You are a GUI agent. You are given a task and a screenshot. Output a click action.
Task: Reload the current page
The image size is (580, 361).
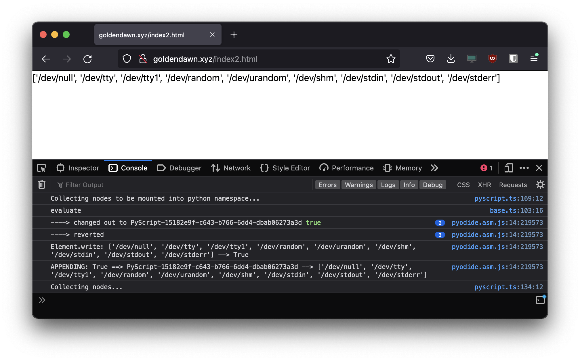coord(87,59)
